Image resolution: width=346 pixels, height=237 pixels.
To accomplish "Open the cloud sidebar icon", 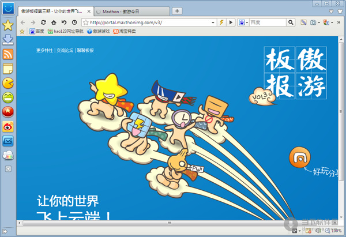I will coord(8,155).
